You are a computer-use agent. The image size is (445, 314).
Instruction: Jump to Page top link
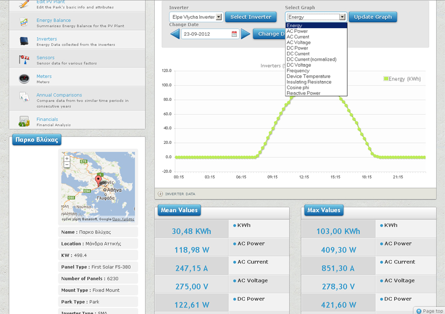(430, 311)
